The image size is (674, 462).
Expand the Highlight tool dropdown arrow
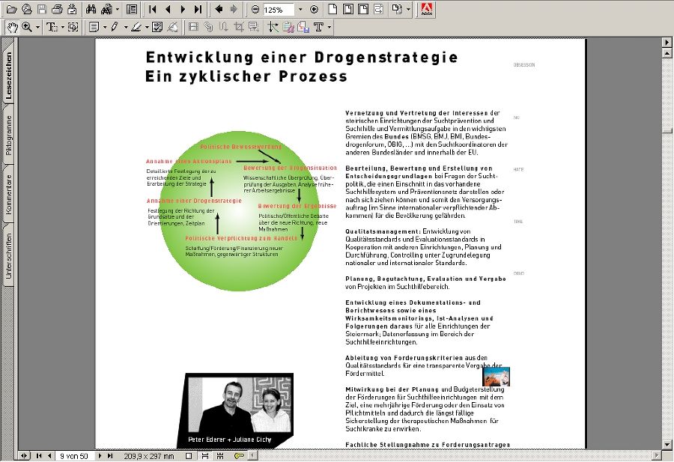coord(147,27)
